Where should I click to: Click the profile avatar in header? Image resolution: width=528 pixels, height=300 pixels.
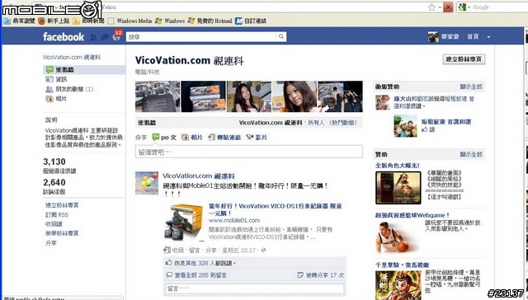point(433,36)
